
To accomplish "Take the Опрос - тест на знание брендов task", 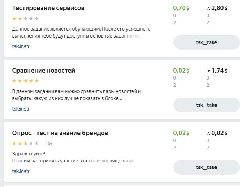I will coord(206,167).
